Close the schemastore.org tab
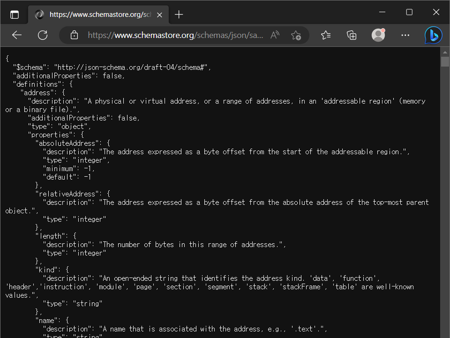This screenshot has height=338, width=450. (x=159, y=15)
